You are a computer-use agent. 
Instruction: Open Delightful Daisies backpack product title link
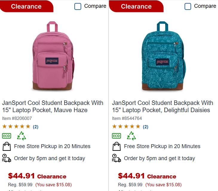[x=162, y=106]
